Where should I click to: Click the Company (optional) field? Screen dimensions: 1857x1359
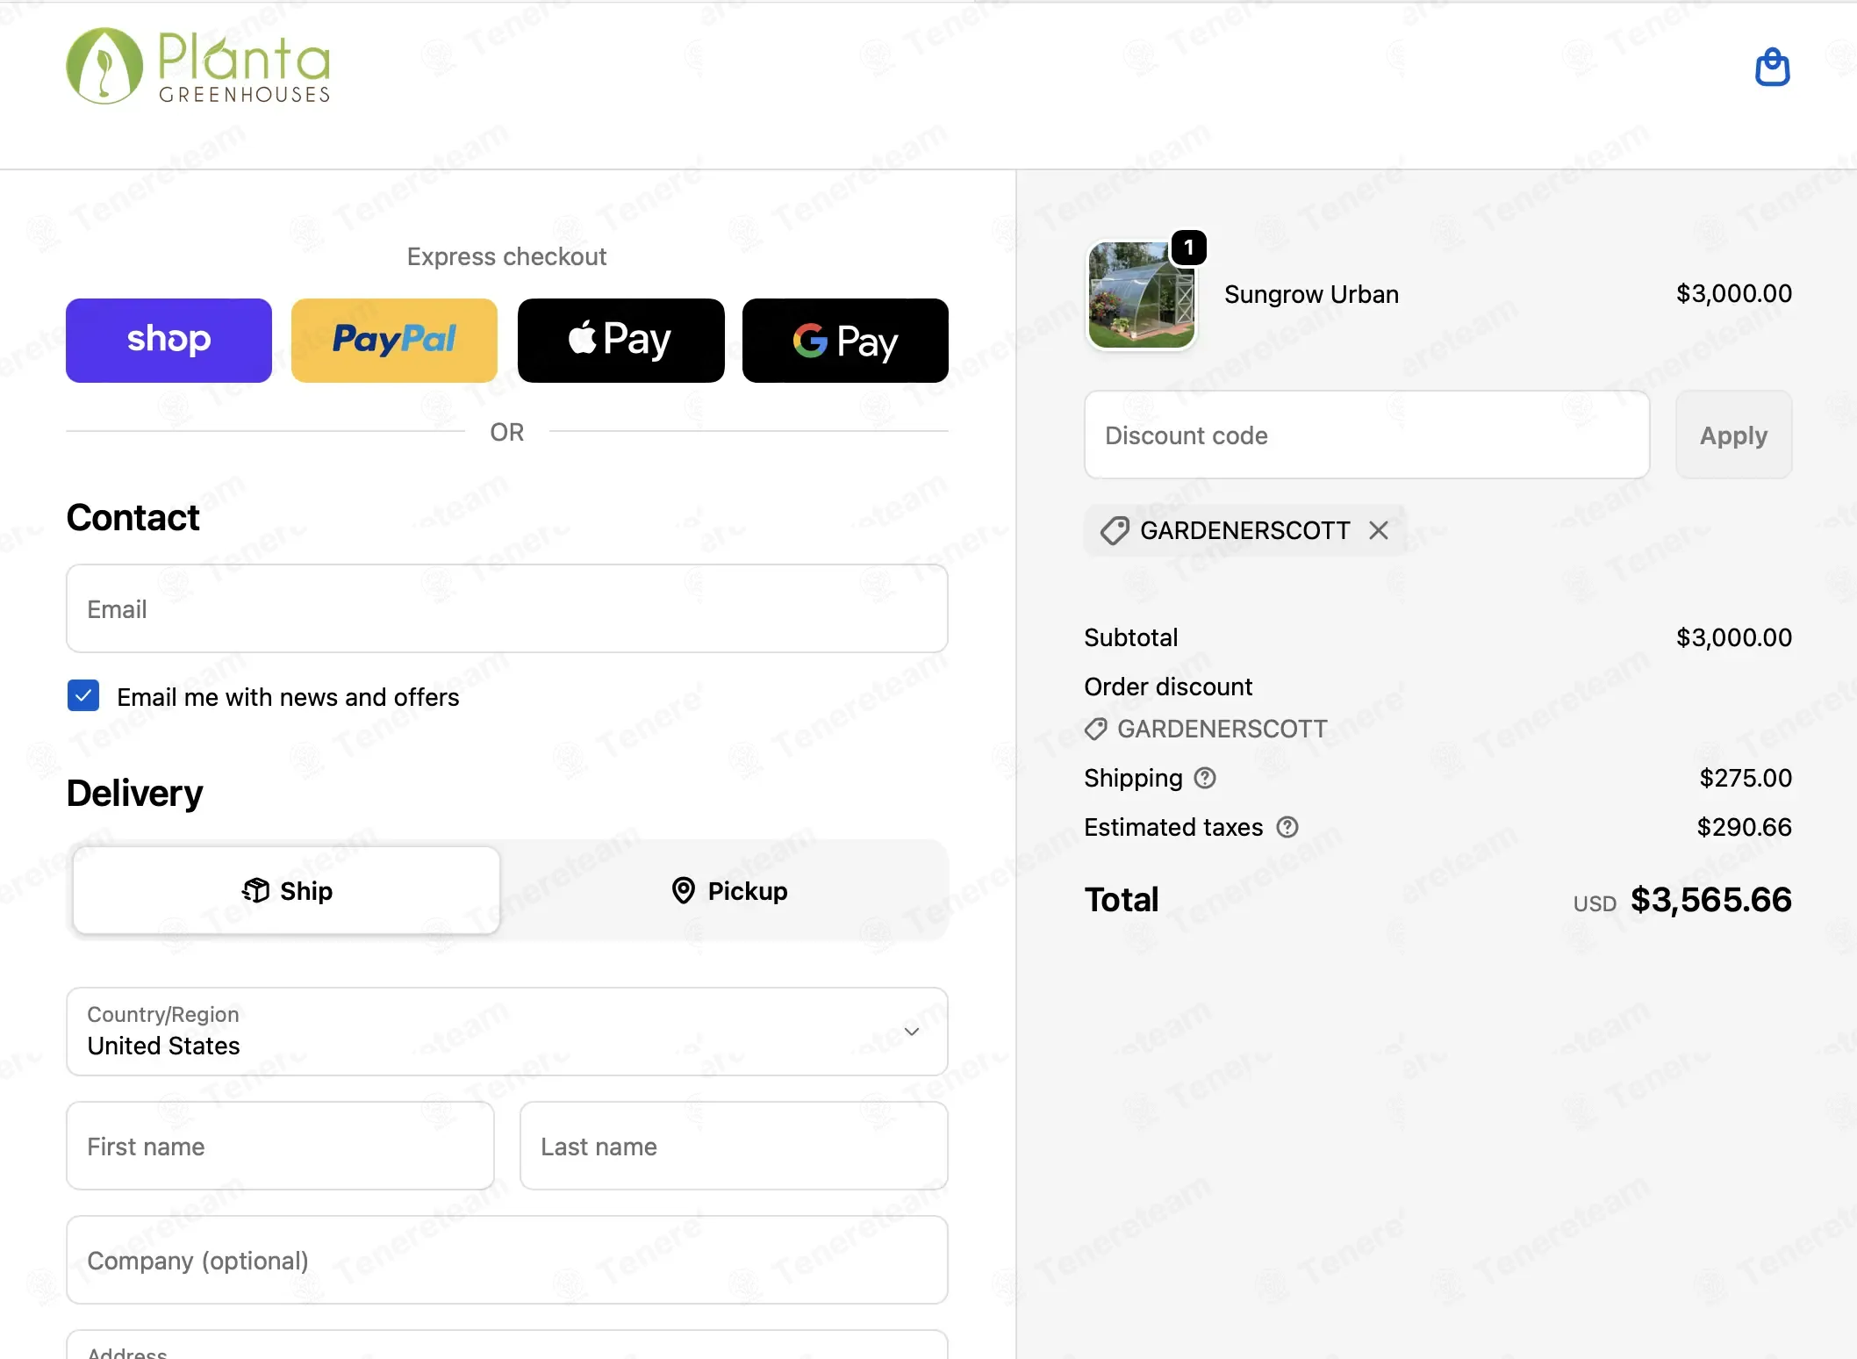(x=507, y=1260)
